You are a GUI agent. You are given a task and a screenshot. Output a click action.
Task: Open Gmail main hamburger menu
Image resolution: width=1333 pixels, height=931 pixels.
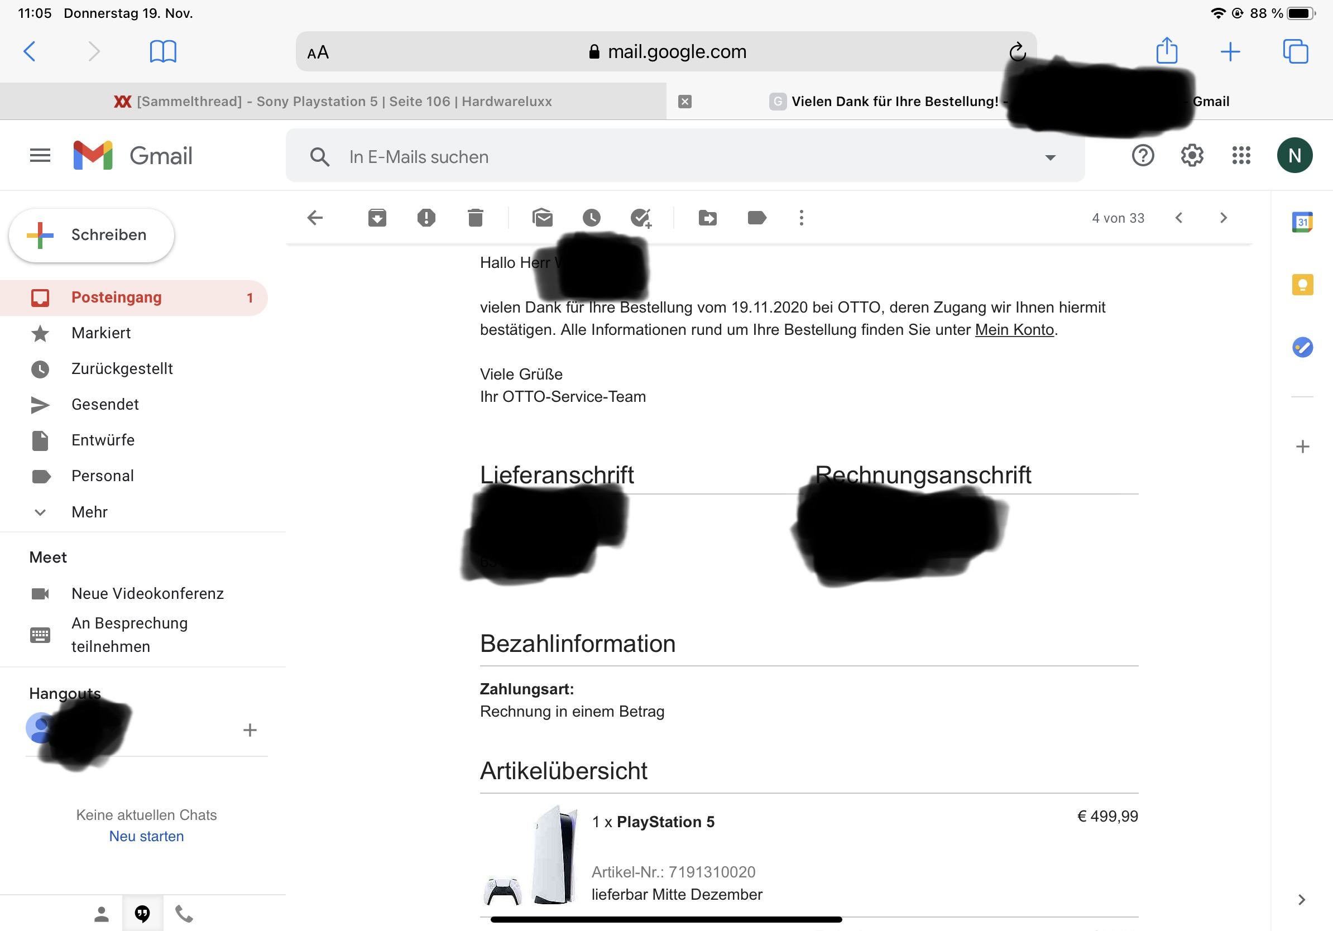pos(40,156)
